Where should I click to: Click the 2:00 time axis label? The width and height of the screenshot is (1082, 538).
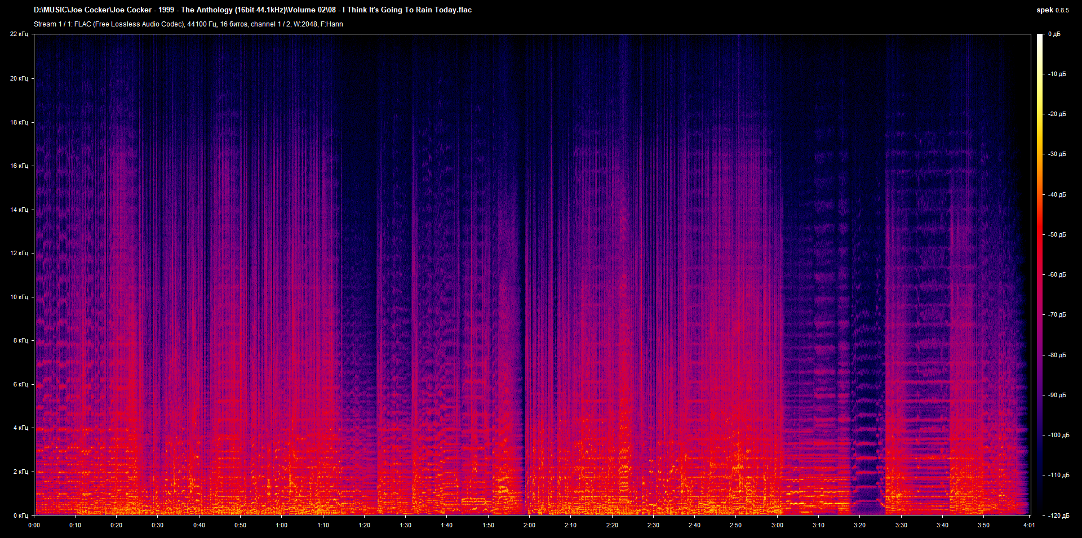click(x=530, y=526)
